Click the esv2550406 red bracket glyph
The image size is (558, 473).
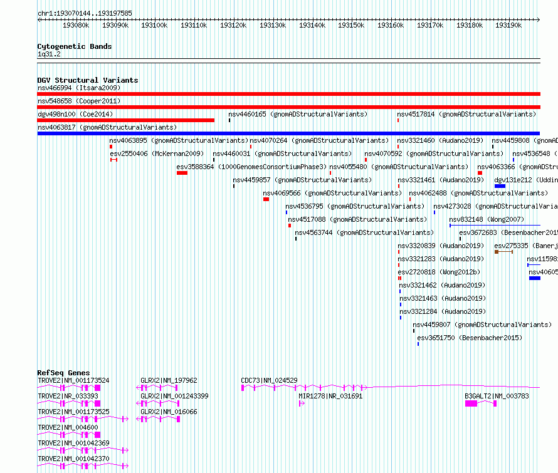tap(113, 160)
